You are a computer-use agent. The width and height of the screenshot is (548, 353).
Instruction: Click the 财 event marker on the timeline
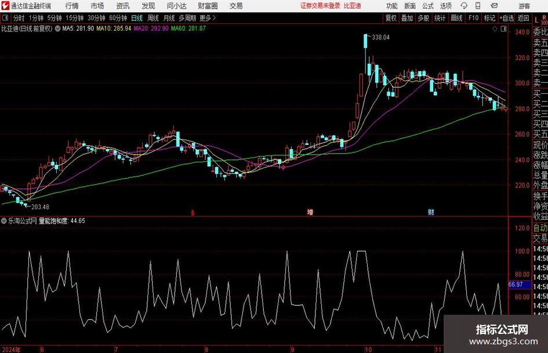coord(431,212)
